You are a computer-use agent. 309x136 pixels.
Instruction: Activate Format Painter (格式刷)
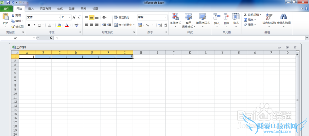[x=17, y=27]
